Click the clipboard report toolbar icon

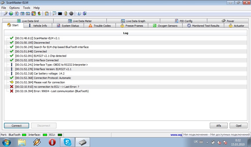pos(47,13)
